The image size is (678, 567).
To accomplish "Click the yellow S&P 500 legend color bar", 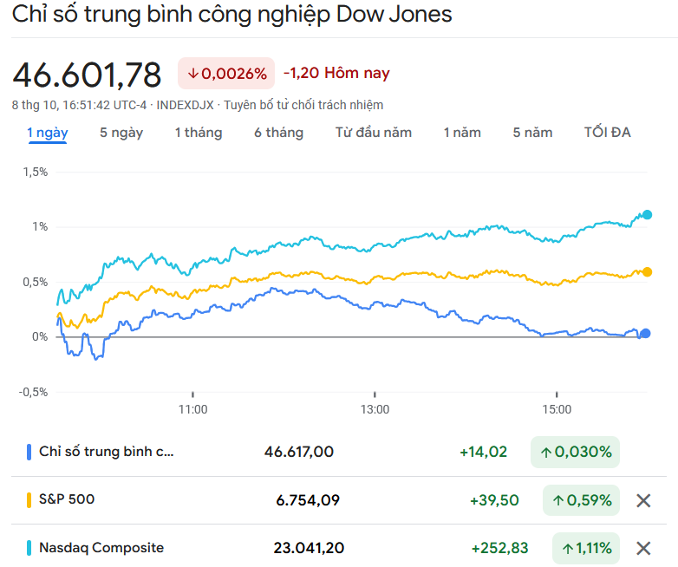I will (x=29, y=500).
